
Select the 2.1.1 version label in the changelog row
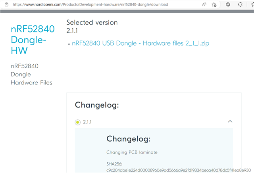pyautogui.click(x=87, y=122)
